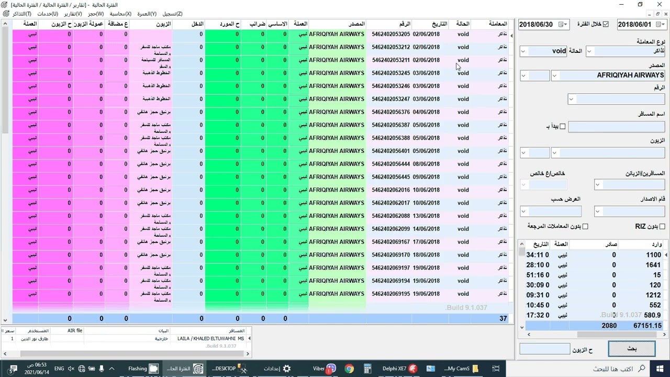
Task: Open the العمرة(Y) menu
Action: click(x=147, y=14)
